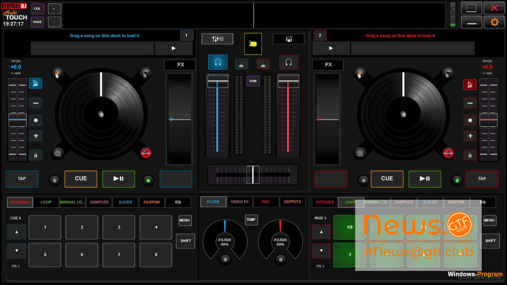Click deck 1 pitch slider handle
Image resolution: width=507 pixels, height=285 pixels.
[x=17, y=120]
